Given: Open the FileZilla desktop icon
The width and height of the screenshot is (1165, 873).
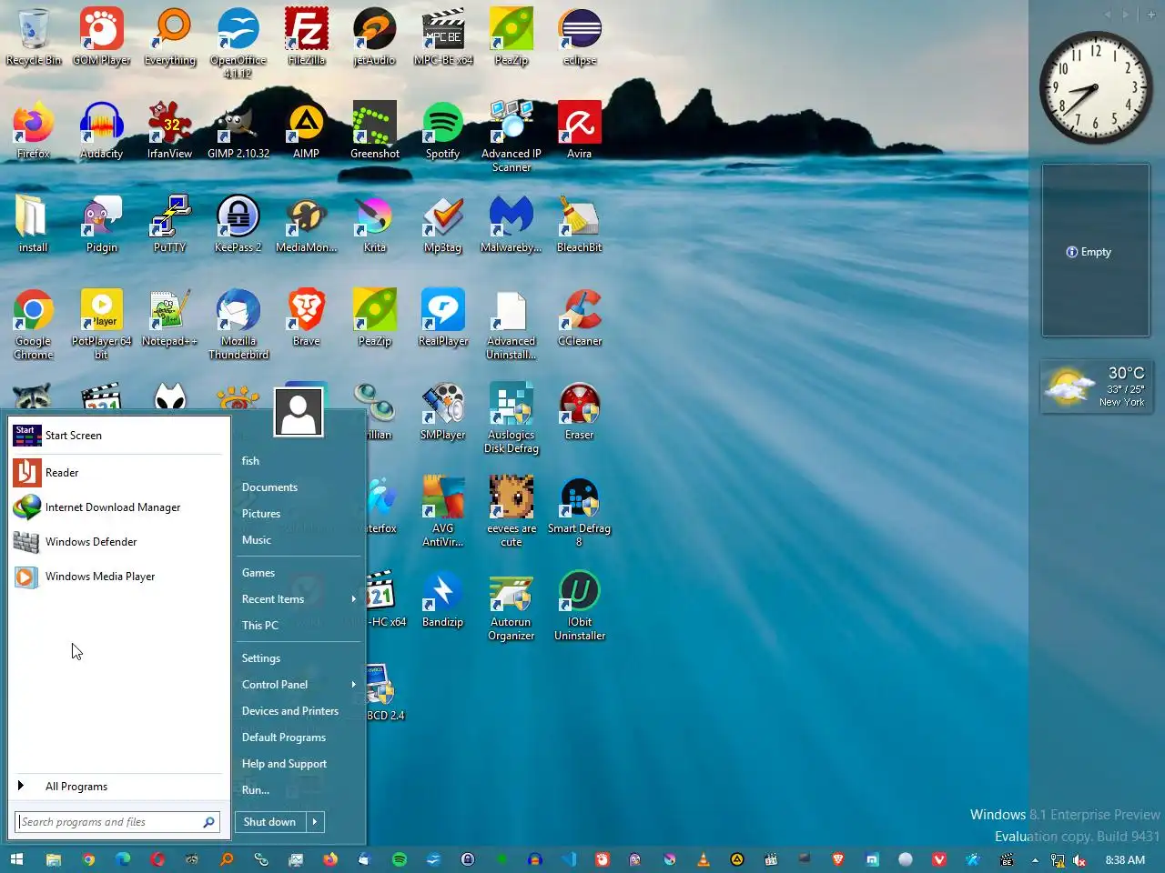Looking at the screenshot, I should pos(307,36).
